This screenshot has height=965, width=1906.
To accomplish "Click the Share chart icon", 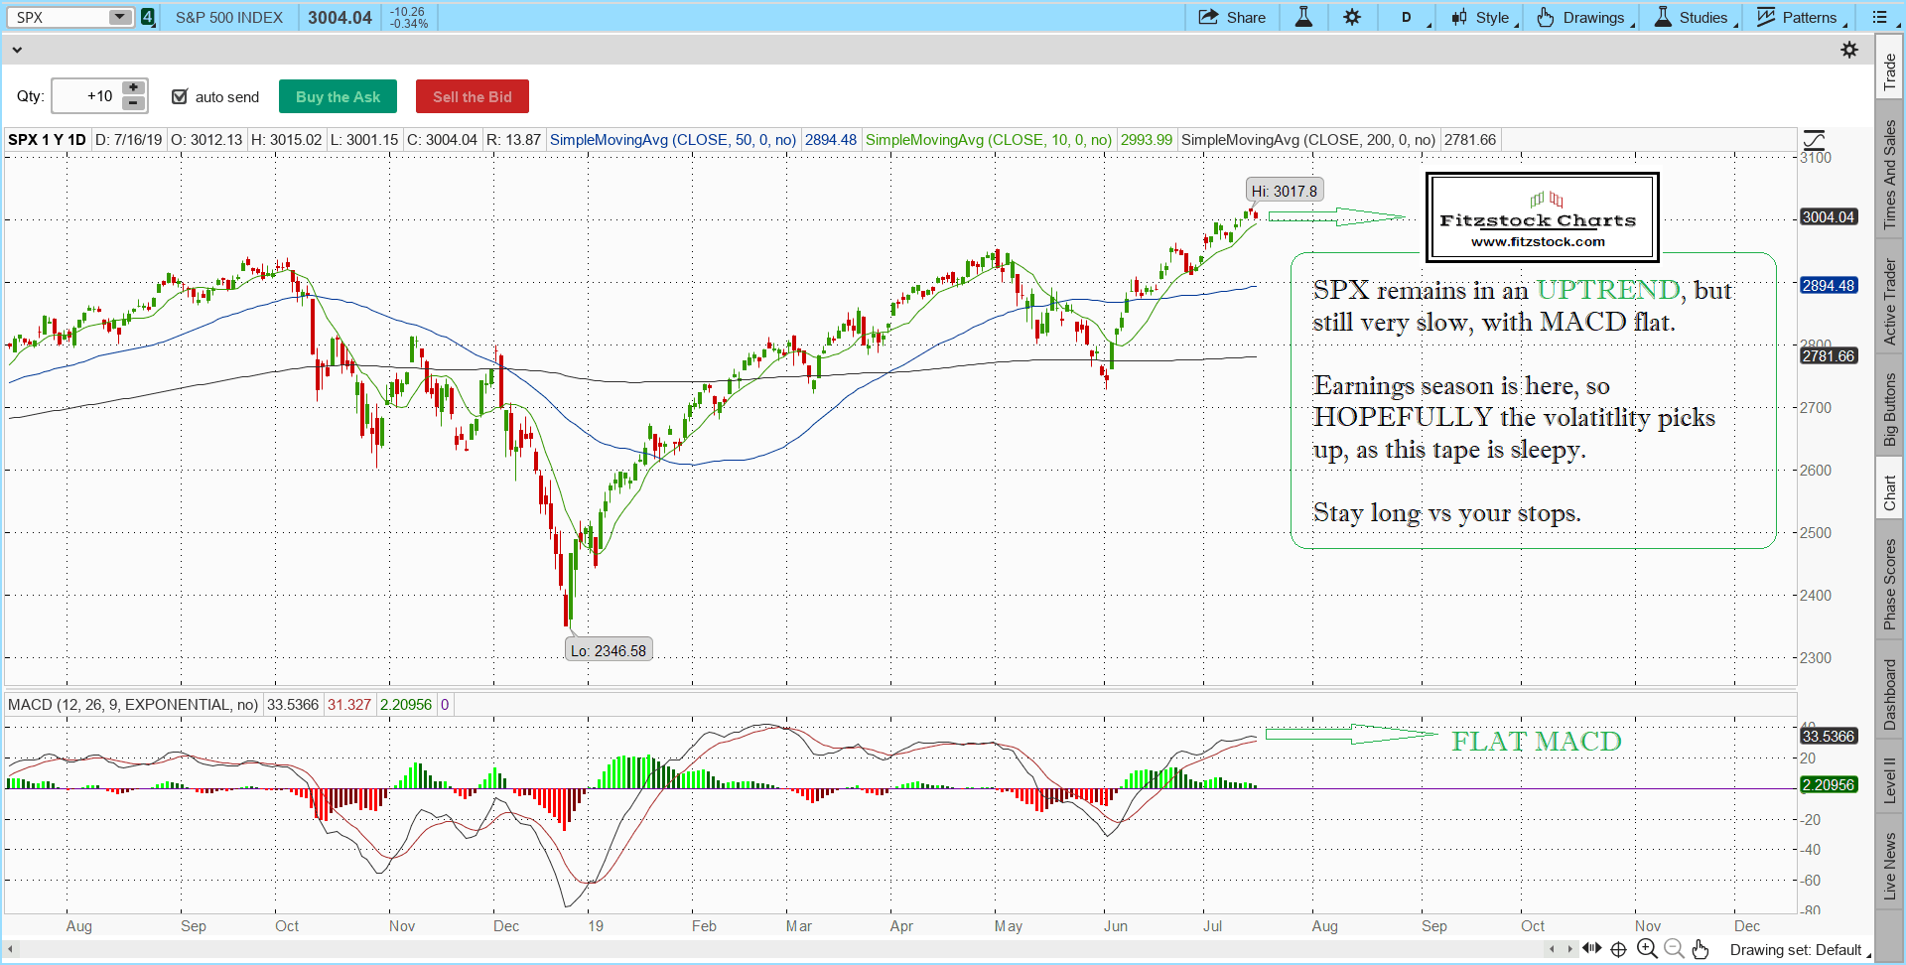I will [x=1231, y=17].
